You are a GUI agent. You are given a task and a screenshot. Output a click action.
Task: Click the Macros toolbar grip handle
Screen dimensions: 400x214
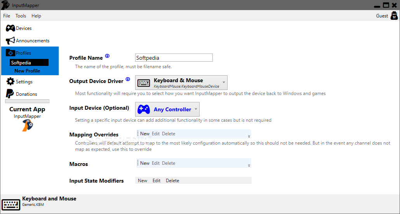138,163
